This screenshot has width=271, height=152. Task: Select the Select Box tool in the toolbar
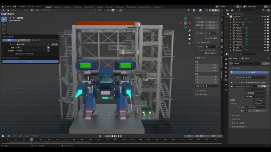pos(4,19)
